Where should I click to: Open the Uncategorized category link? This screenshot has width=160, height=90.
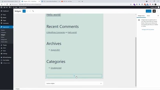56,68
